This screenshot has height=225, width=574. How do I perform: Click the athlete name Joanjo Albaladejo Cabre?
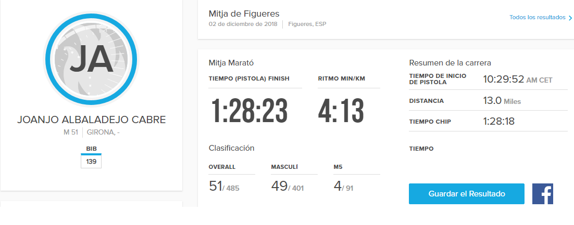91,120
